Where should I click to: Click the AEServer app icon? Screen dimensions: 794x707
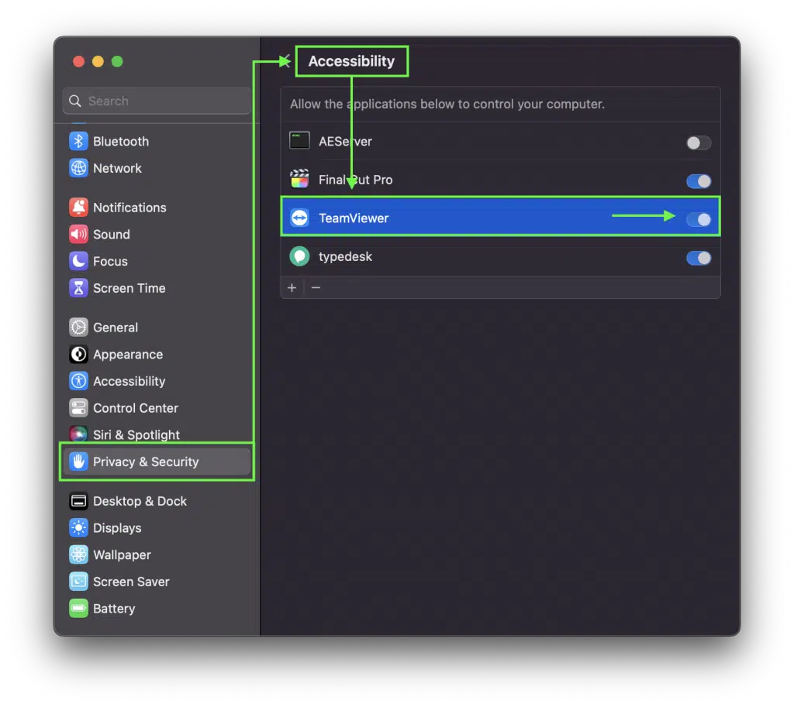pyautogui.click(x=299, y=141)
